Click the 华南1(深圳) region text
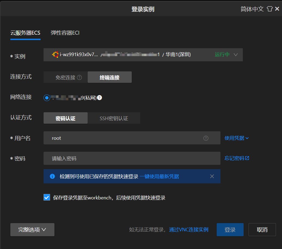Viewport: 282px width, 249px height. tap(178, 54)
